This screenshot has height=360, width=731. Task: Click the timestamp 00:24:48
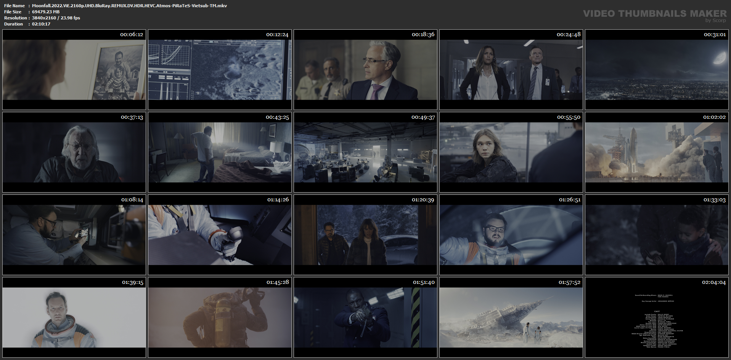point(569,35)
